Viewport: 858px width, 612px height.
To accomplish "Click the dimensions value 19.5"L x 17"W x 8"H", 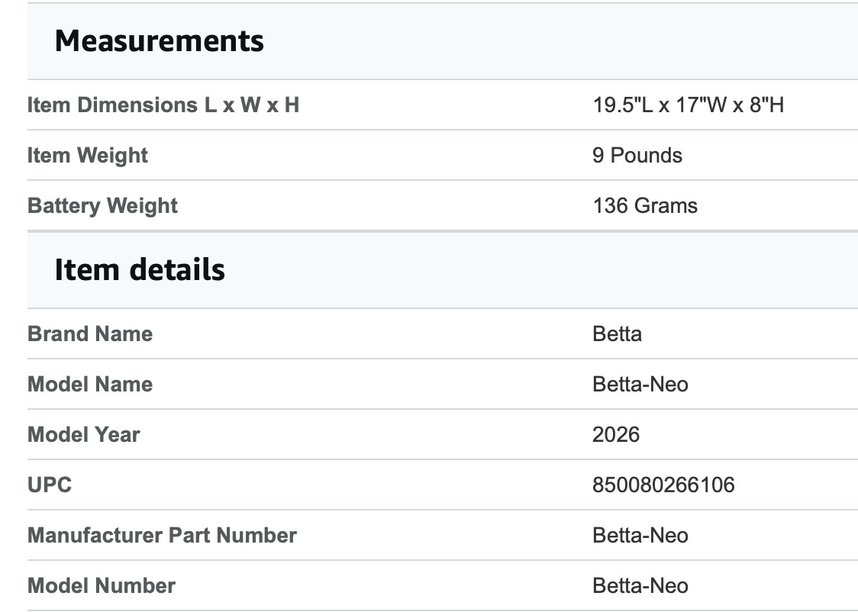I will (x=689, y=105).
